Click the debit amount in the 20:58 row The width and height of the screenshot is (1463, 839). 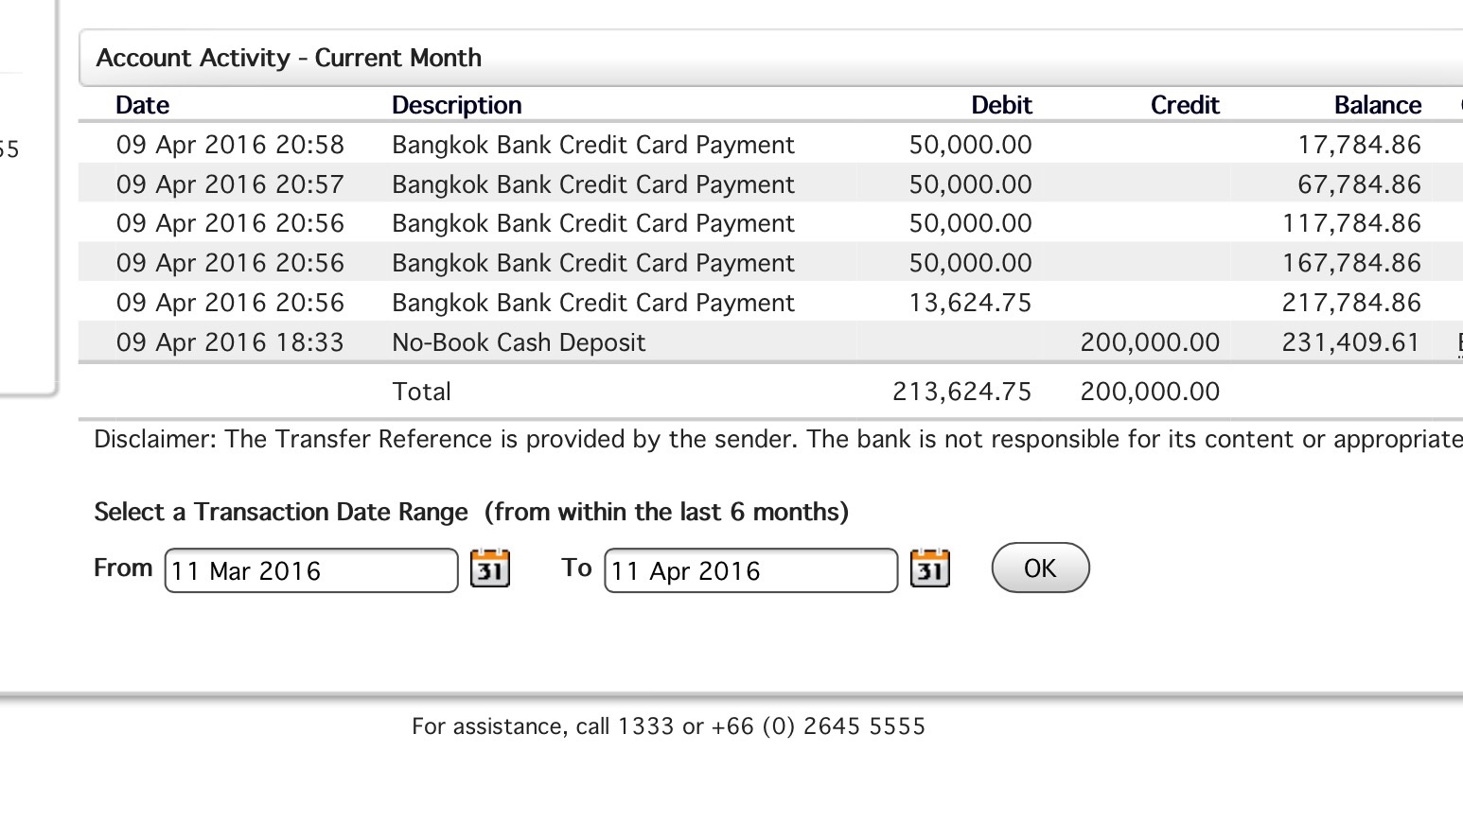(970, 145)
